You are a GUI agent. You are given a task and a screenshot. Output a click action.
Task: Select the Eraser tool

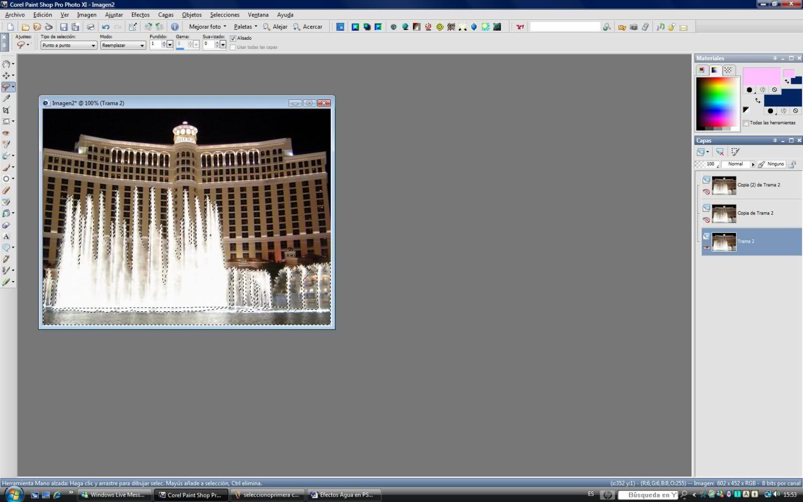coord(7,190)
